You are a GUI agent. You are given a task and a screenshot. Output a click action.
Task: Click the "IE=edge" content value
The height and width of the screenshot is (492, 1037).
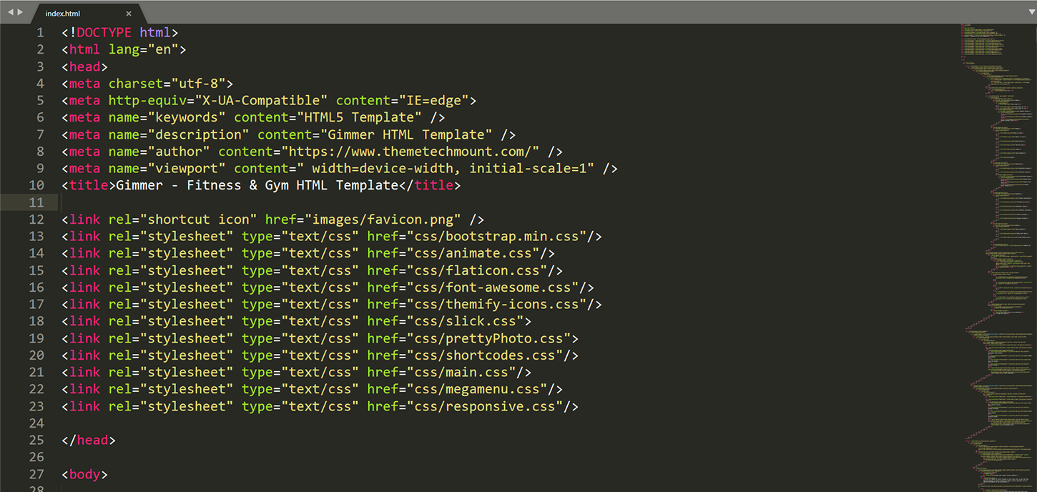434,101
